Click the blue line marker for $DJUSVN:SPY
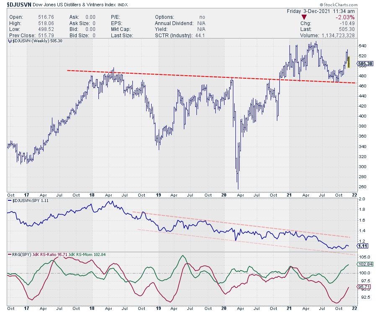 tap(9, 202)
